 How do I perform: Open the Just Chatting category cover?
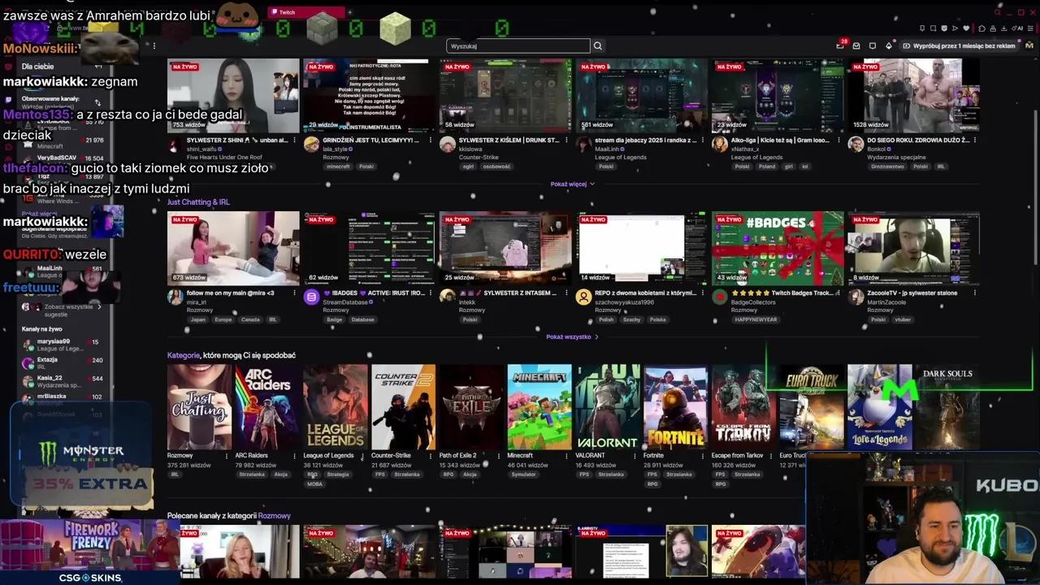[x=199, y=407]
